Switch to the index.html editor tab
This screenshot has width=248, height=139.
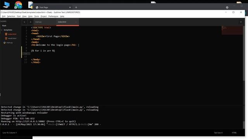point(67,22)
